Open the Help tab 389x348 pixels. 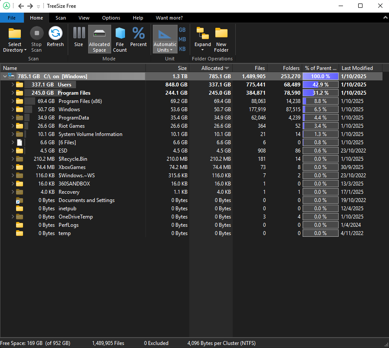pyautogui.click(x=138, y=18)
